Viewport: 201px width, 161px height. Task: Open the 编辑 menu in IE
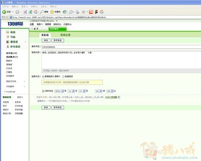(15, 7)
